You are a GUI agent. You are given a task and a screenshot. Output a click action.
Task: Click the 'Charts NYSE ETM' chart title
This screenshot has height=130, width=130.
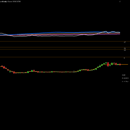14,2
